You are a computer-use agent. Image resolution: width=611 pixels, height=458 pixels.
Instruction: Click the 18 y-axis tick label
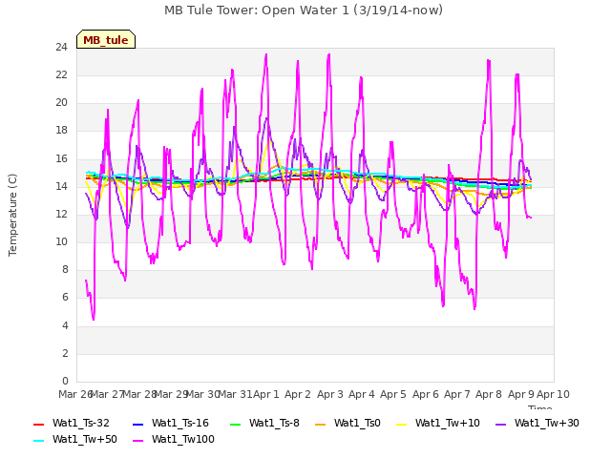tap(61, 131)
